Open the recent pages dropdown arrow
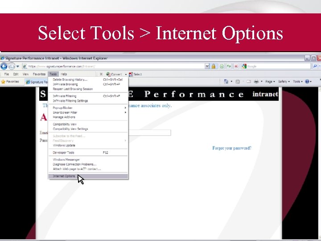 pyautogui.click(x=18, y=66)
